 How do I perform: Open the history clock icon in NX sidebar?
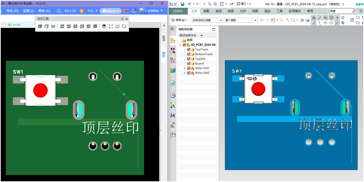(173, 95)
